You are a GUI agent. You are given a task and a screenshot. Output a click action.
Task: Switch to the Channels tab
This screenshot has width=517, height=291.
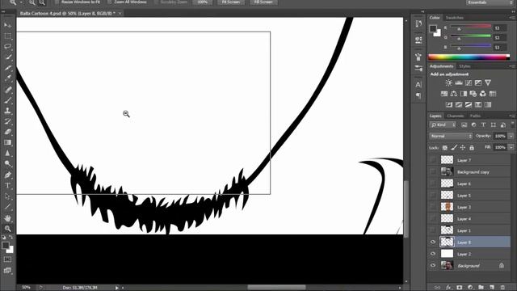pos(456,116)
